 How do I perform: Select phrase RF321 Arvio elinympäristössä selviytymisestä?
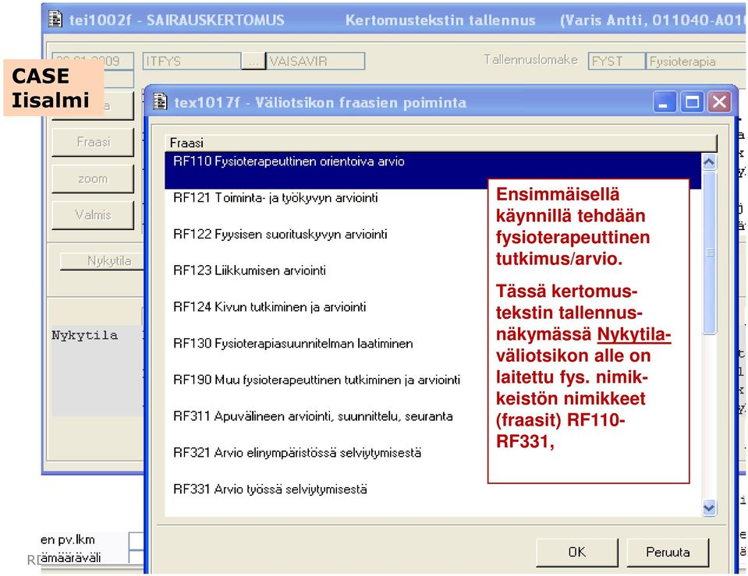click(x=297, y=453)
